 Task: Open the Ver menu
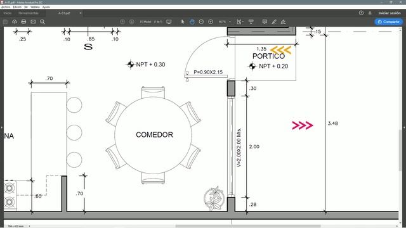[x=26, y=7]
